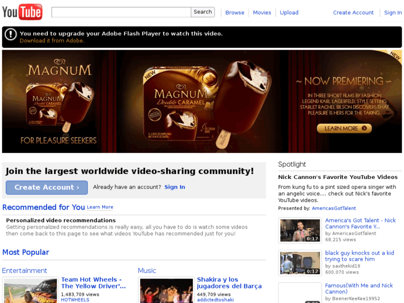Go to the Movies section
This screenshot has height=303, width=404.
[x=262, y=13]
